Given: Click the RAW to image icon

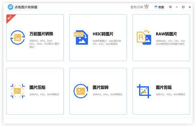Looking at the screenshot, I should tap(144, 37).
